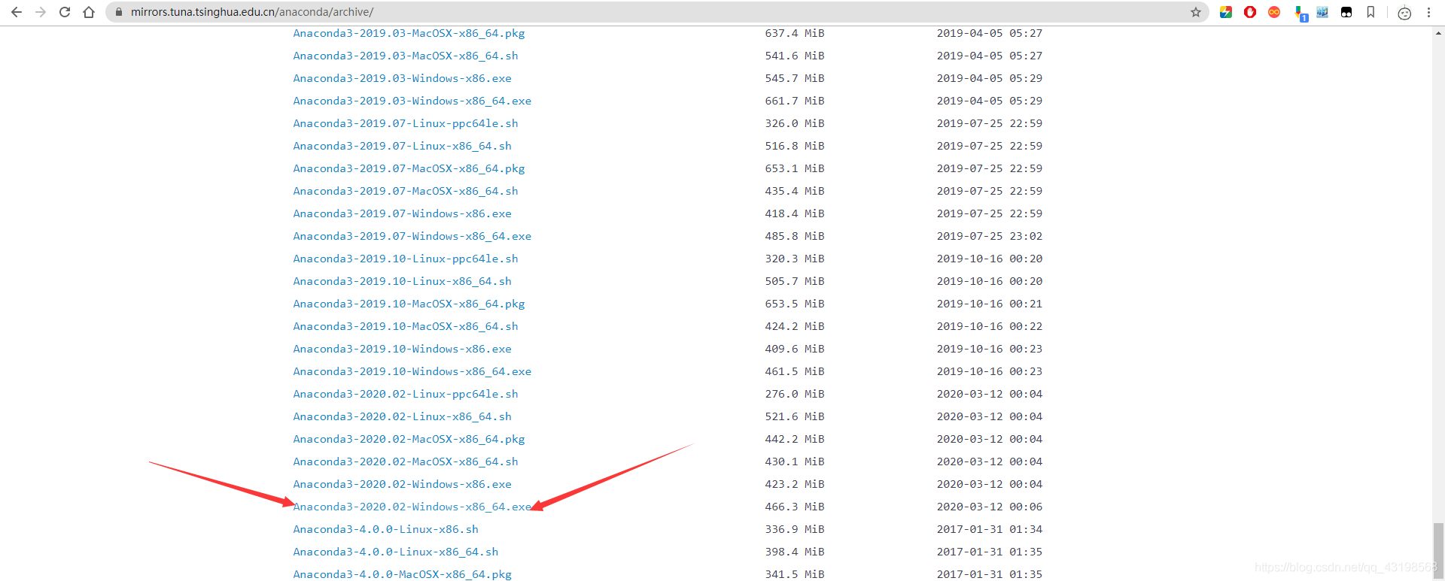Open the bookmark-ribbon extension icon
Image resolution: width=1445 pixels, height=581 pixels.
1370,12
